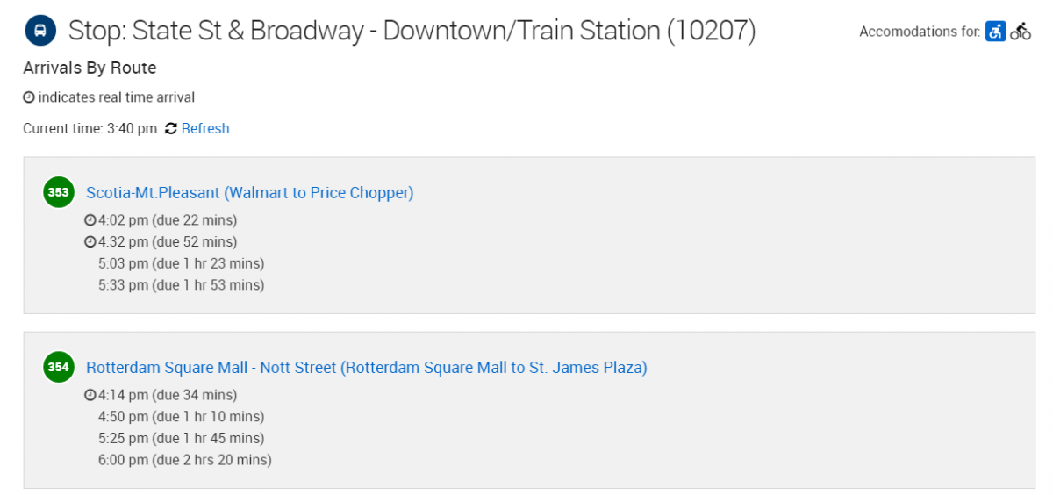Click the Arrivals By Route heading

pos(90,68)
